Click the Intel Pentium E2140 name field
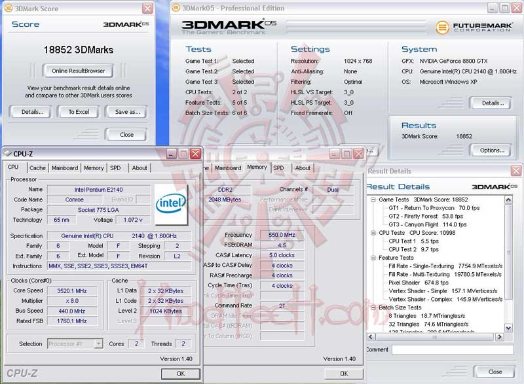524x384 pixels. [x=99, y=190]
